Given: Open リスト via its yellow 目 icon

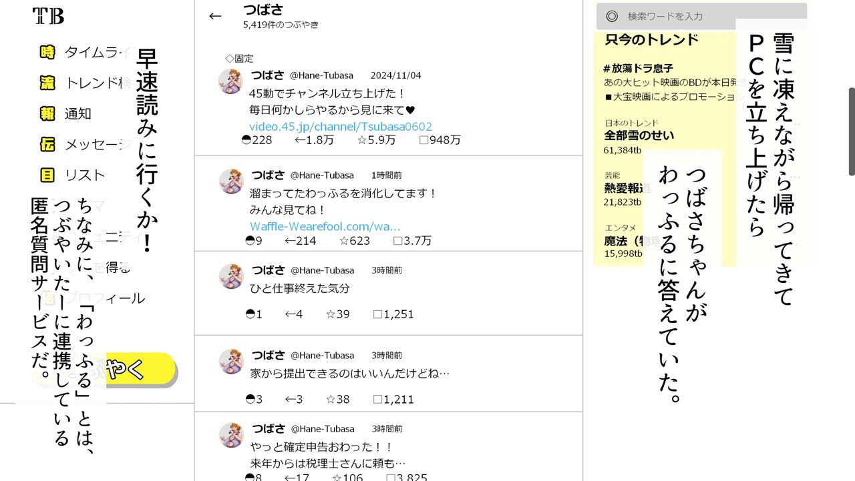Looking at the screenshot, I should pyautogui.click(x=47, y=175).
